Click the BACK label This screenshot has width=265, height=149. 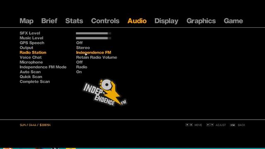point(241,125)
